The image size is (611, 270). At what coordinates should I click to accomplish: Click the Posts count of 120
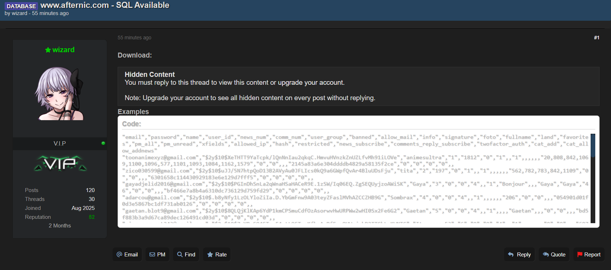(x=90, y=190)
